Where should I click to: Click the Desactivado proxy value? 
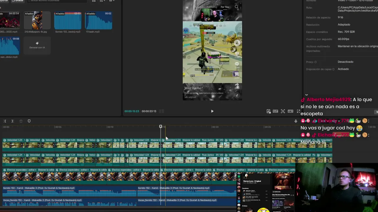point(346,62)
